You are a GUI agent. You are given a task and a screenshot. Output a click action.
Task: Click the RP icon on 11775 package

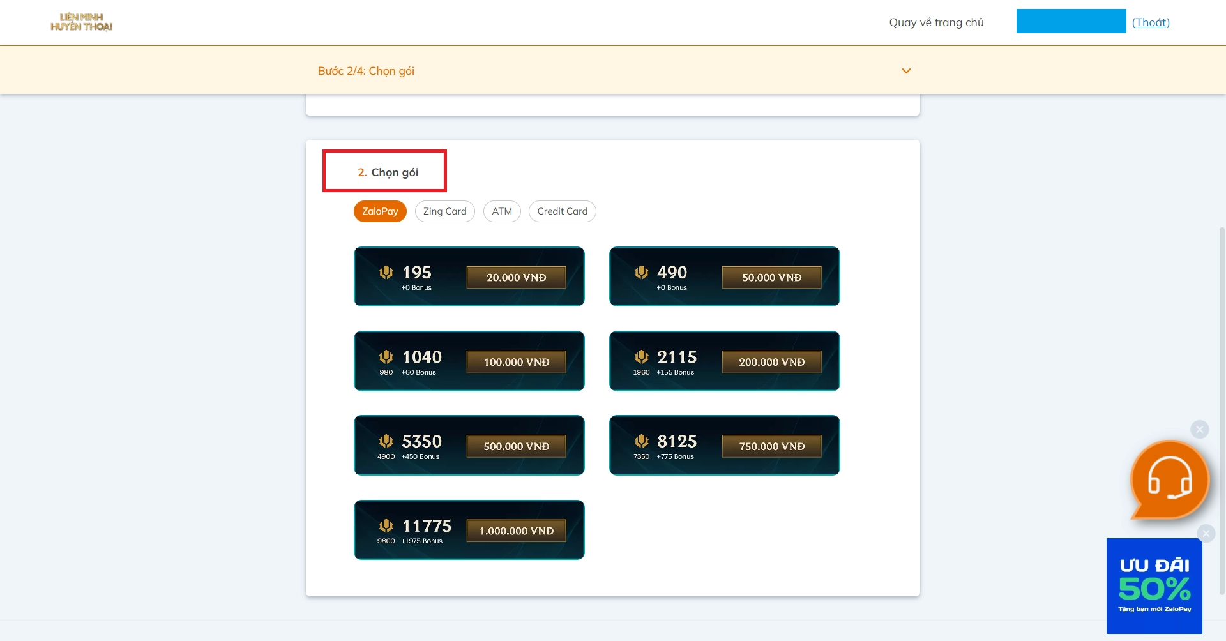tap(386, 526)
